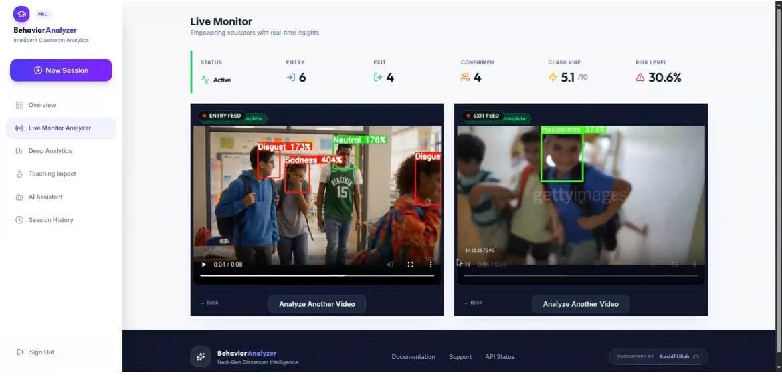Click Back under the entry feed
The image size is (782, 377).
coord(209,303)
